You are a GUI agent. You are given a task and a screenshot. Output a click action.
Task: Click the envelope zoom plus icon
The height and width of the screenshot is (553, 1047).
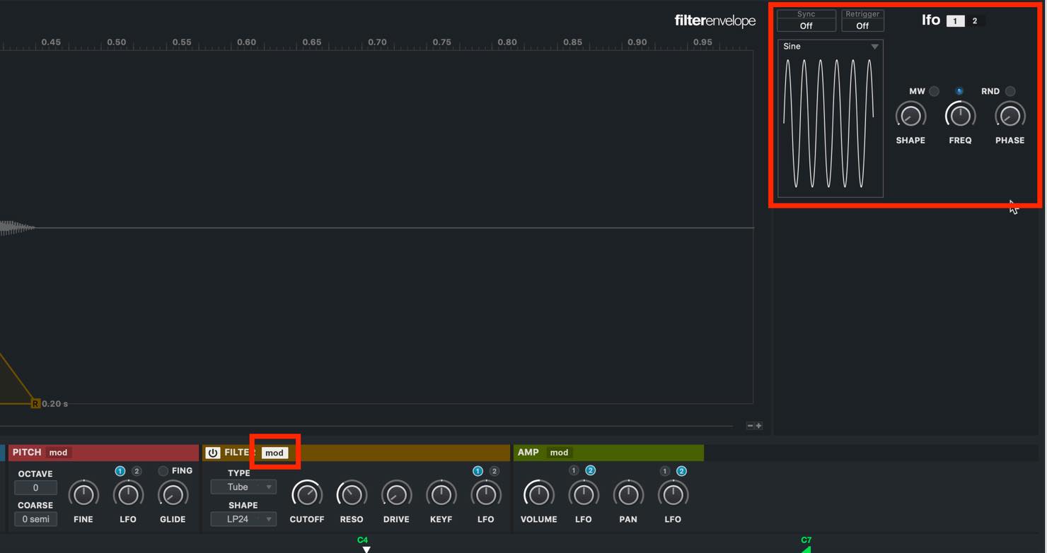758,426
